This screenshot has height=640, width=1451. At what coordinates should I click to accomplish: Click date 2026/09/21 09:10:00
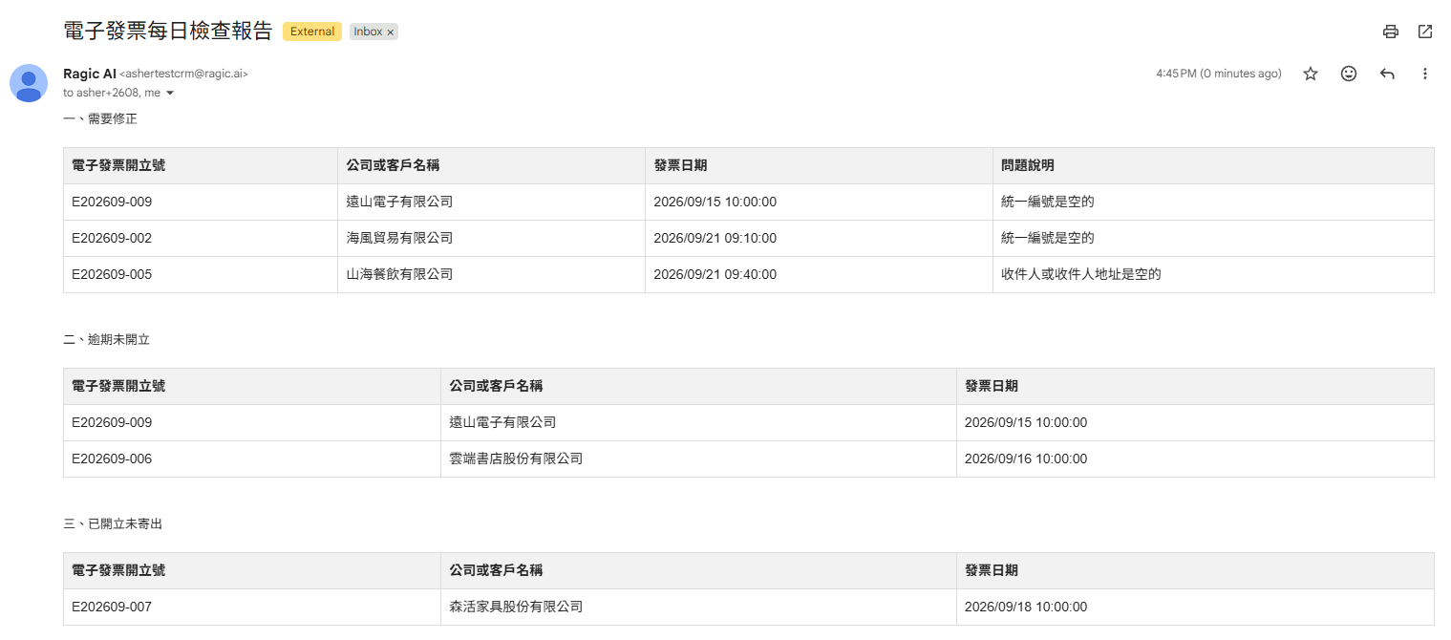(x=715, y=238)
